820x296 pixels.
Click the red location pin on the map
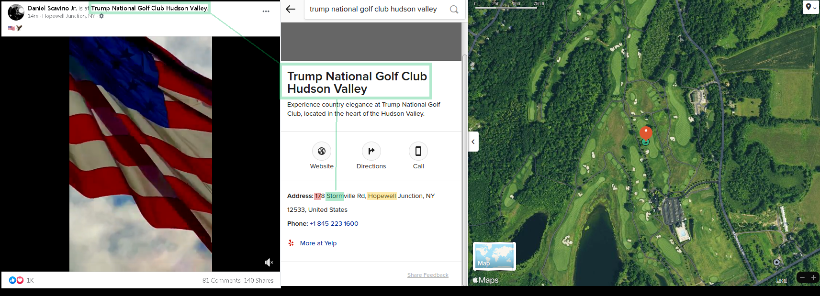click(646, 132)
